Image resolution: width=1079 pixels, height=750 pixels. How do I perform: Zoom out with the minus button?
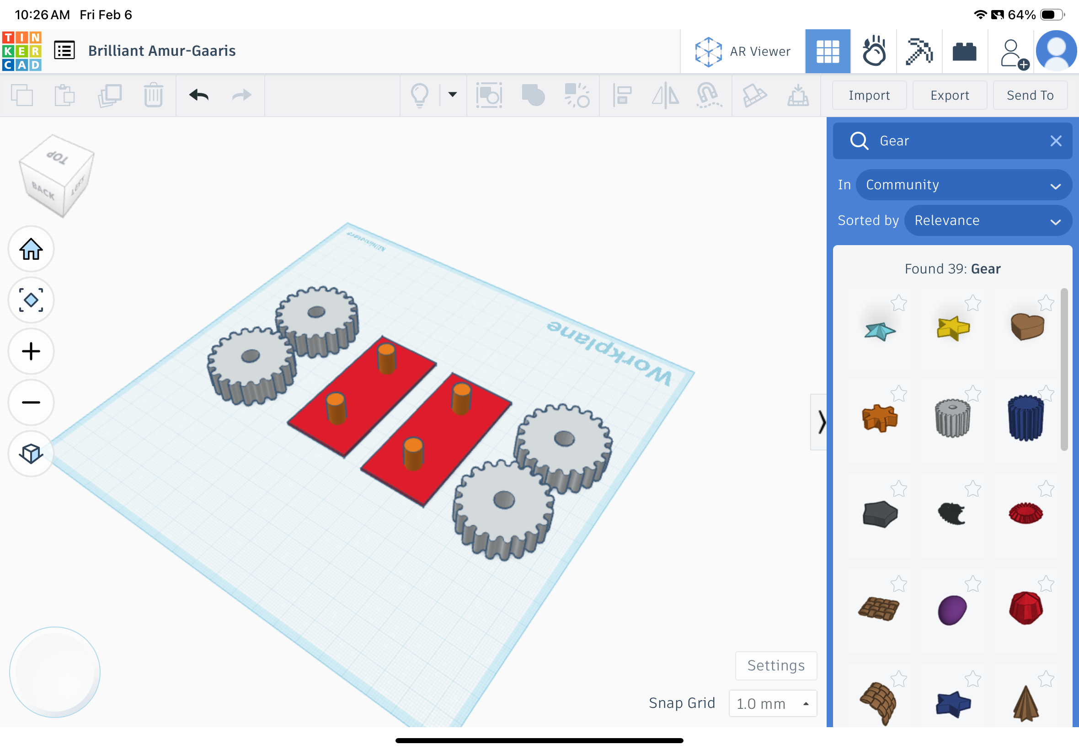(31, 403)
